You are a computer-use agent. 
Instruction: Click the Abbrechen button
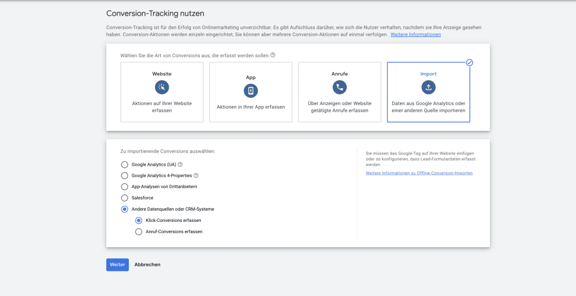tap(147, 265)
